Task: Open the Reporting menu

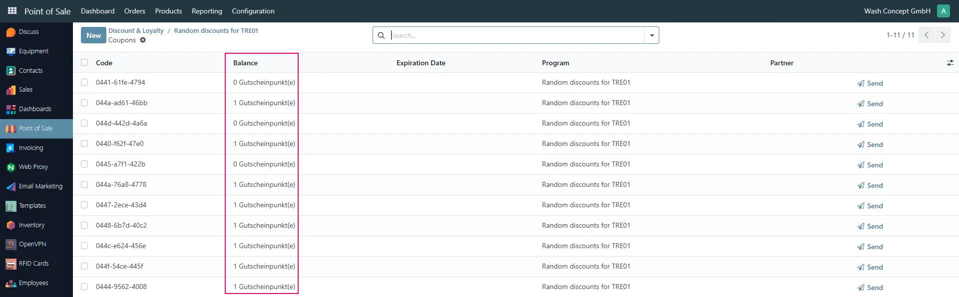Action: pos(207,11)
